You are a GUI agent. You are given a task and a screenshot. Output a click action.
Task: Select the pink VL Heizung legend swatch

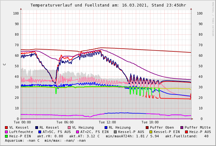click(x=69, y=128)
